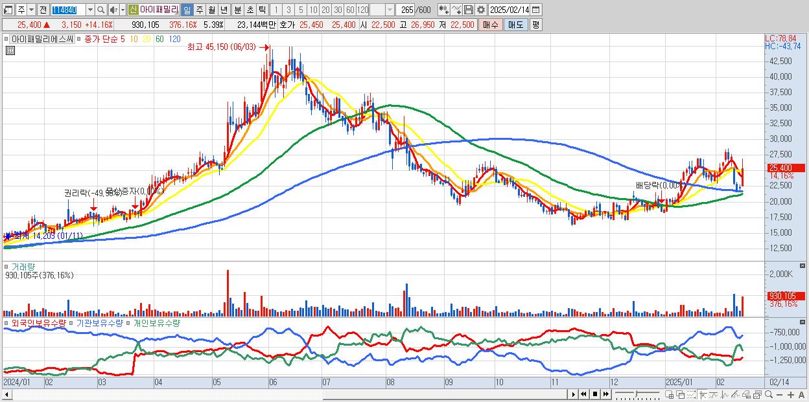Viewport: 809px width, 402px height.
Task: Open the 주 market type dropdown
Action: point(31,10)
